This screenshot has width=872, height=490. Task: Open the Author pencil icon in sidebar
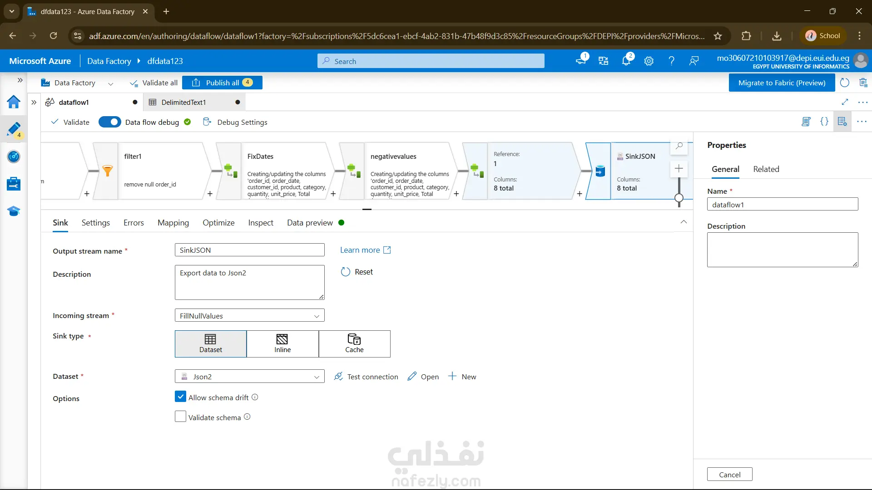point(14,129)
